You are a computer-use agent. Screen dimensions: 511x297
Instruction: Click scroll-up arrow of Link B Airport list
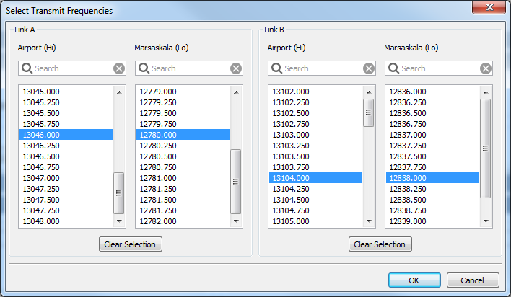pyautogui.click(x=369, y=92)
